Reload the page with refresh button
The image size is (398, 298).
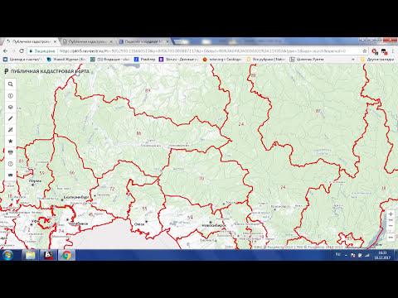(x=22, y=51)
